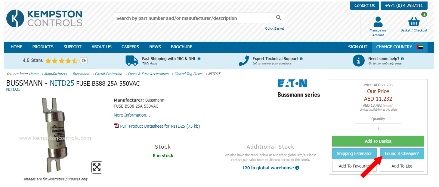Click the Quantity input field
Screen dimensions: 439x187
(378, 129)
